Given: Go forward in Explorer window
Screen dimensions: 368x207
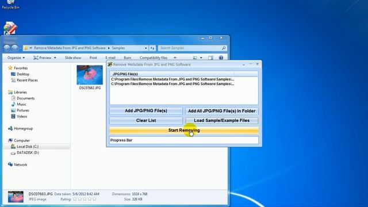Looking at the screenshot, I should tap(14, 48).
